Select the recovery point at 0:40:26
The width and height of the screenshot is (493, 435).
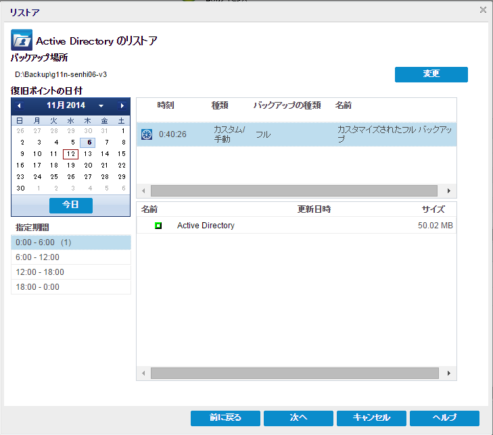(x=296, y=134)
